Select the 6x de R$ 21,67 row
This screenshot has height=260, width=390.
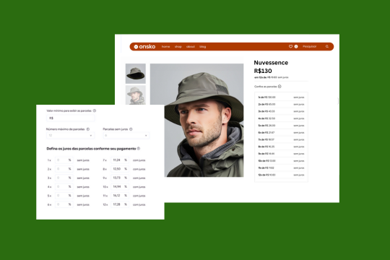(281, 133)
